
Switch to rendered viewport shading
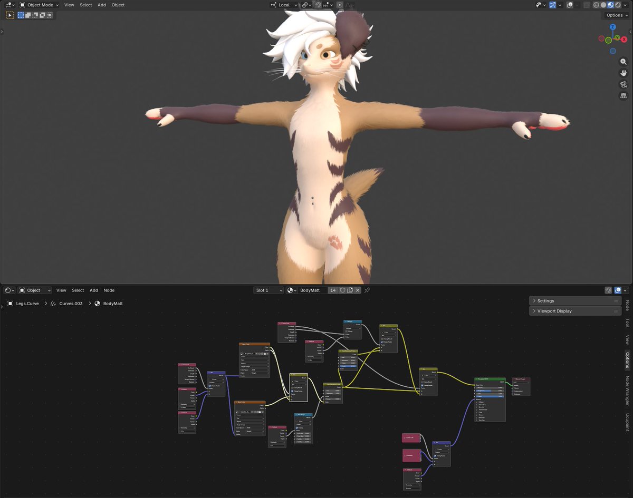tap(618, 5)
